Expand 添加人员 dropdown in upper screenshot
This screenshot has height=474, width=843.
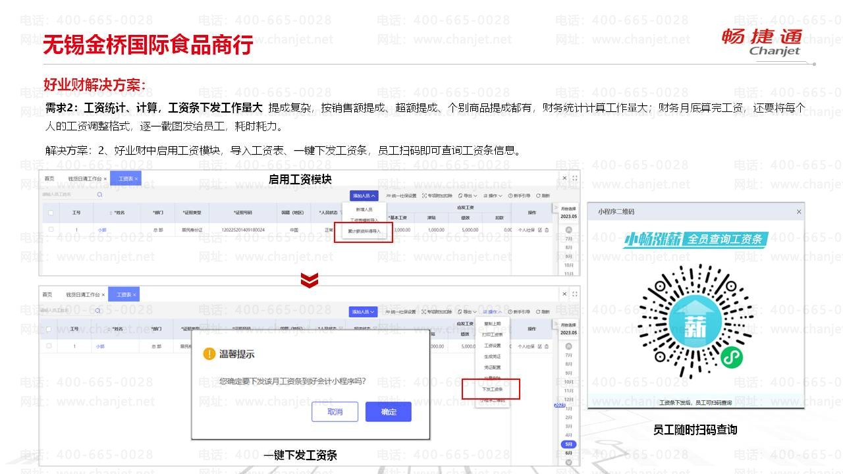click(x=364, y=196)
